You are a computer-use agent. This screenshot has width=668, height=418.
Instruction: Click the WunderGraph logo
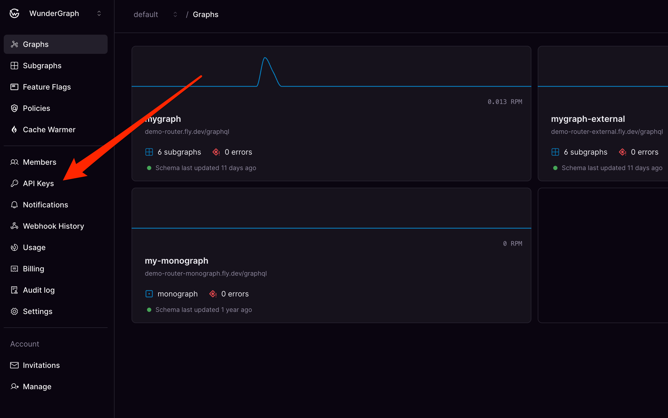(14, 13)
